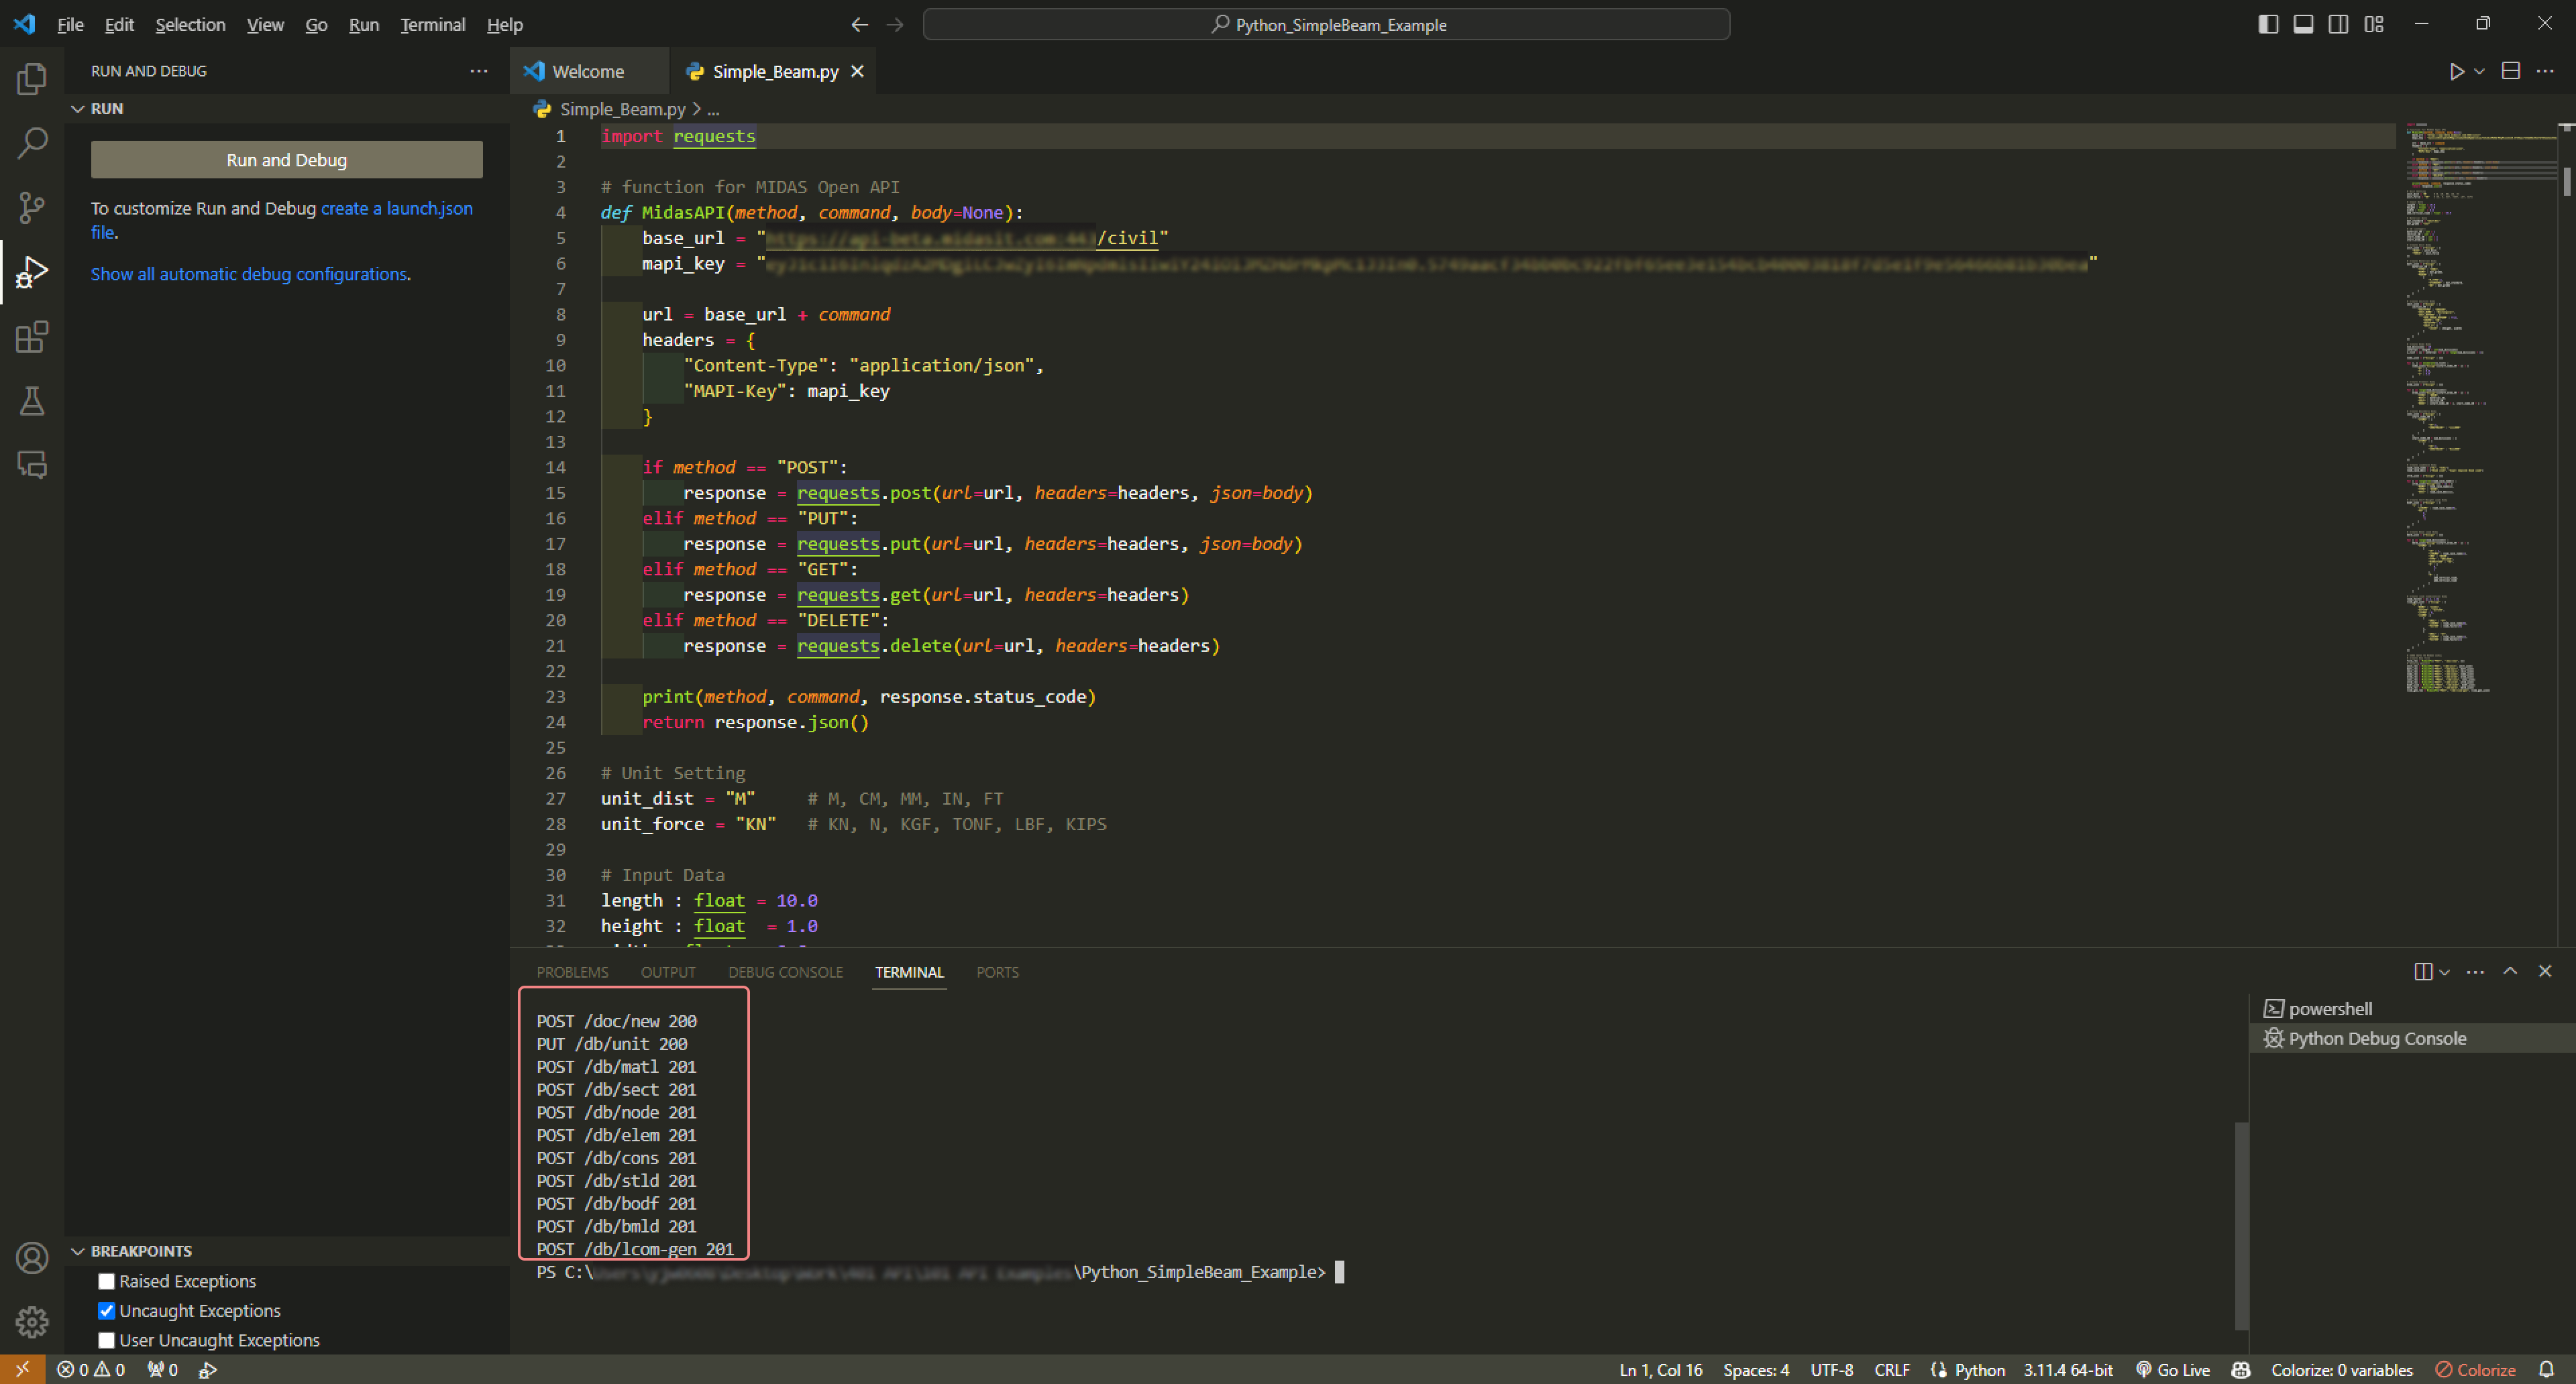Click the Split Editor icon
This screenshot has width=2576, height=1384.
pos(2511,71)
